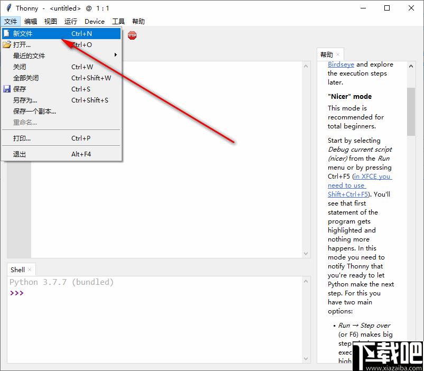Select the 帮助 panel tab
Screen dimensions: 424x371
(326, 54)
